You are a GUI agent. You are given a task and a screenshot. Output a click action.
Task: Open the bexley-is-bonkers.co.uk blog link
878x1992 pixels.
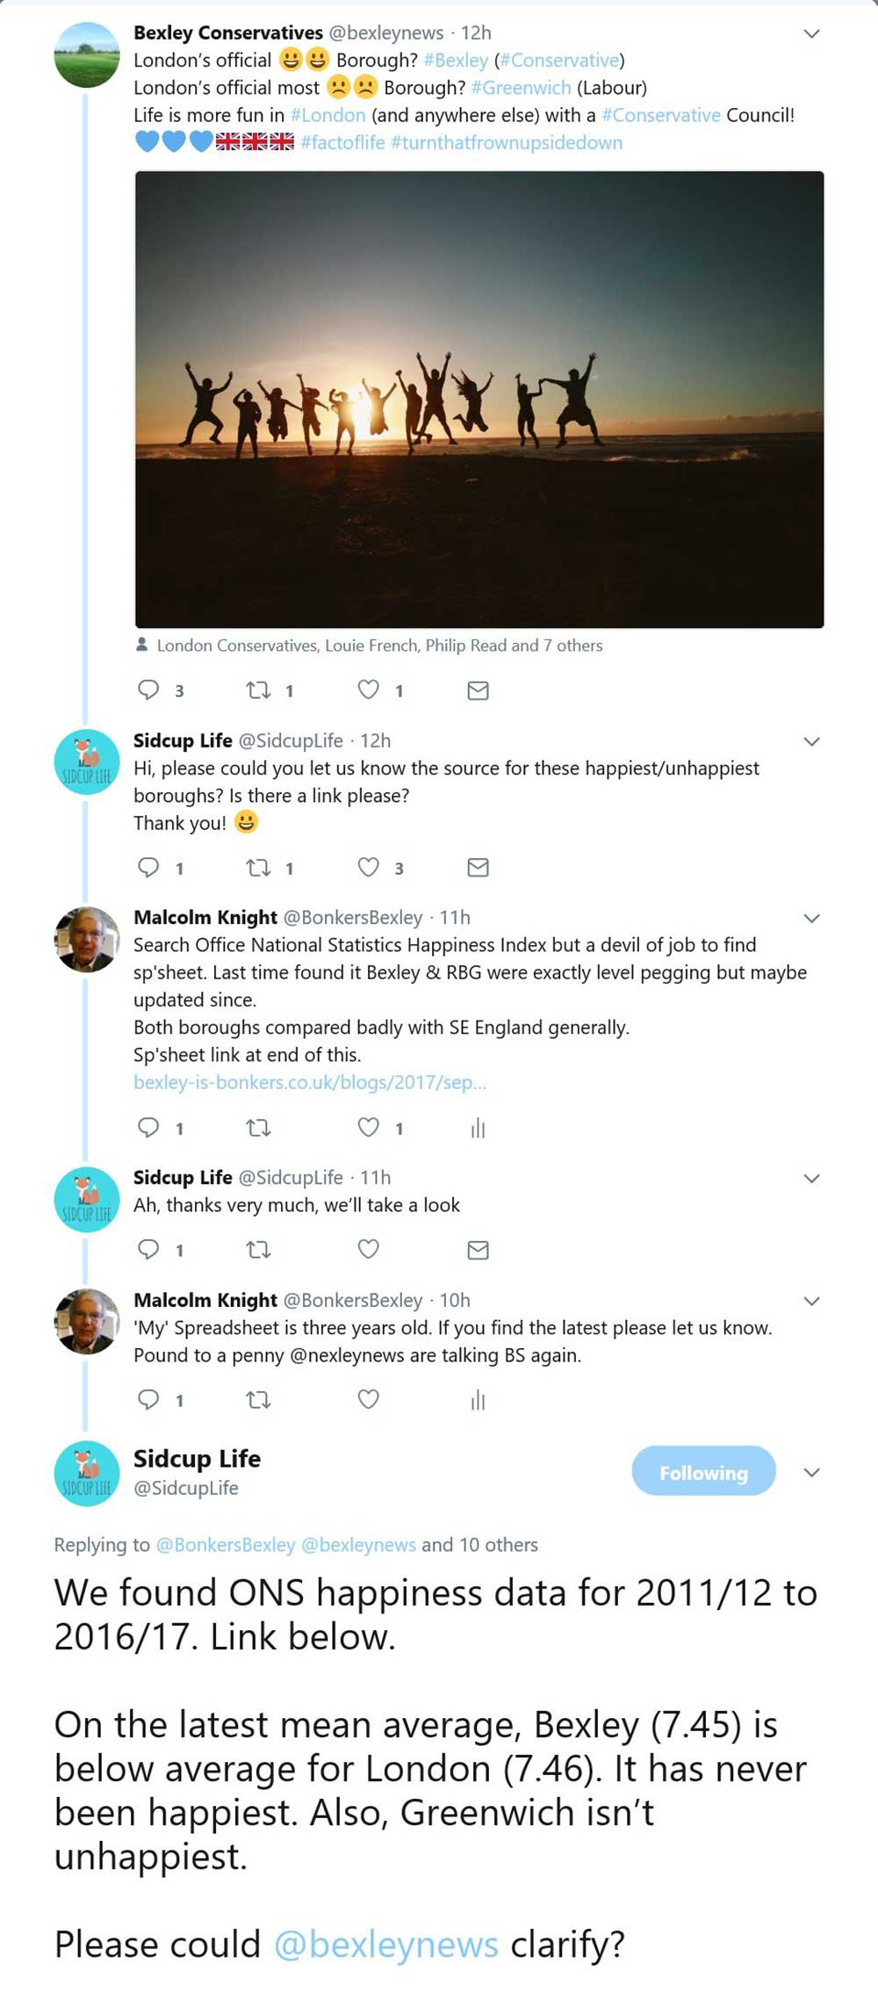pos(309,1082)
